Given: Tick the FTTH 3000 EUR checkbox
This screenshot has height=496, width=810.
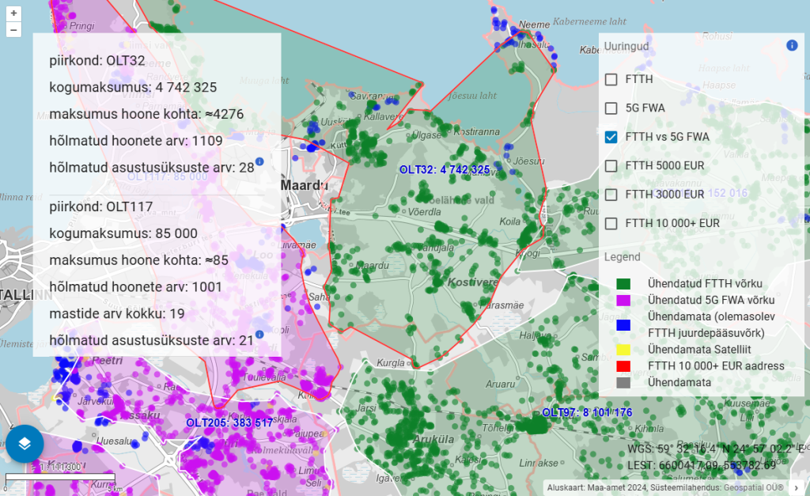Looking at the screenshot, I should click(x=611, y=195).
